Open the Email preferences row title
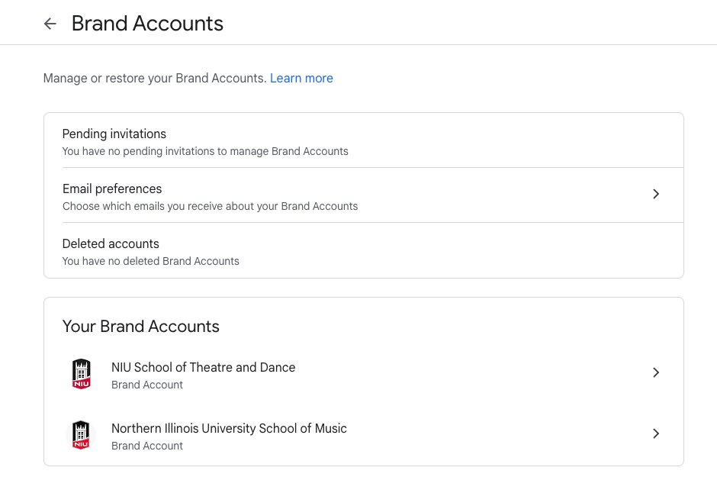The image size is (717, 493). tap(112, 188)
